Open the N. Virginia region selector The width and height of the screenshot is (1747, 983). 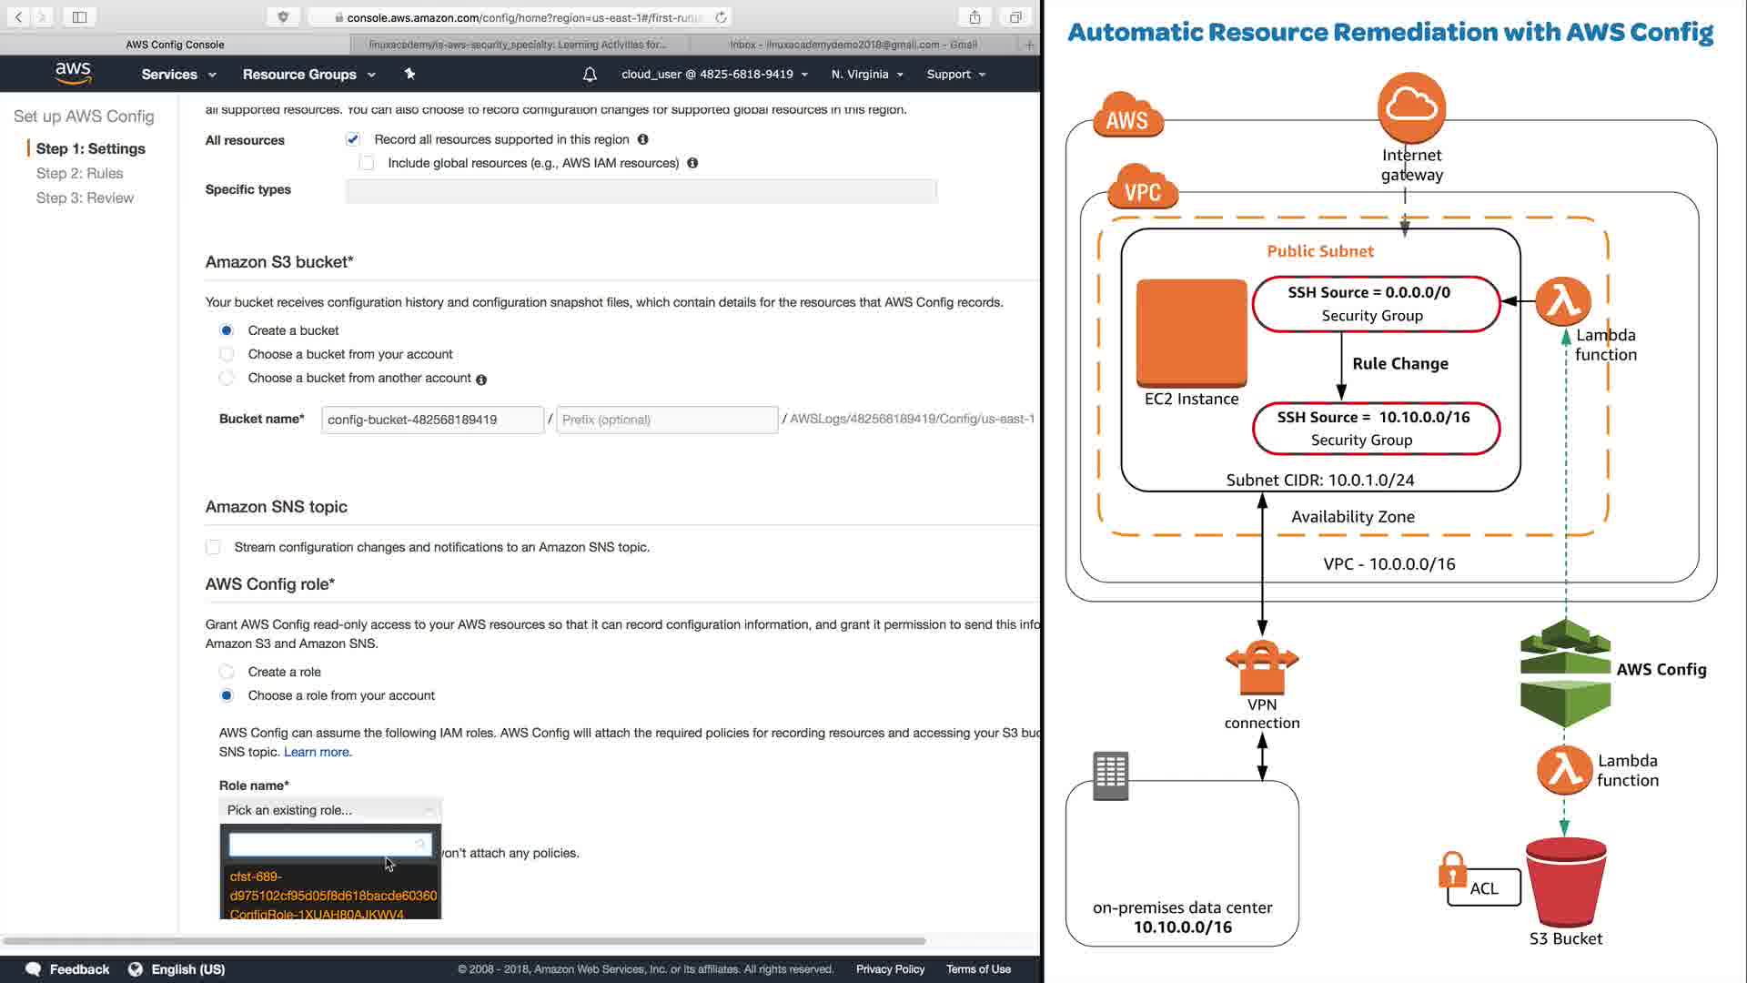point(866,75)
